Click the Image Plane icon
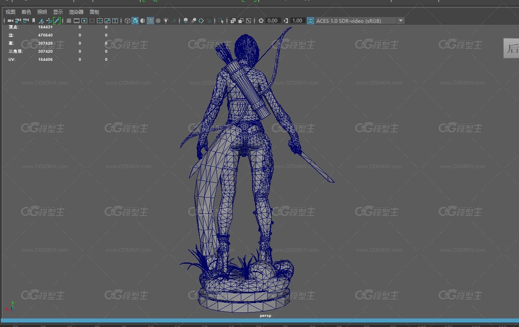519x327 pixels. 41,21
